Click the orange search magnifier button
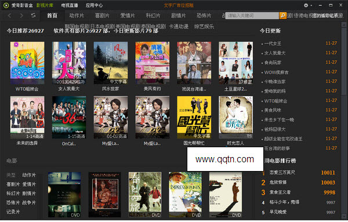 point(283,16)
